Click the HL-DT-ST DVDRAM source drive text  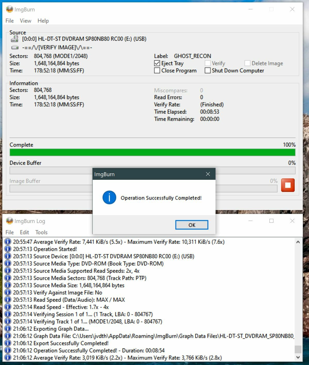(84, 39)
